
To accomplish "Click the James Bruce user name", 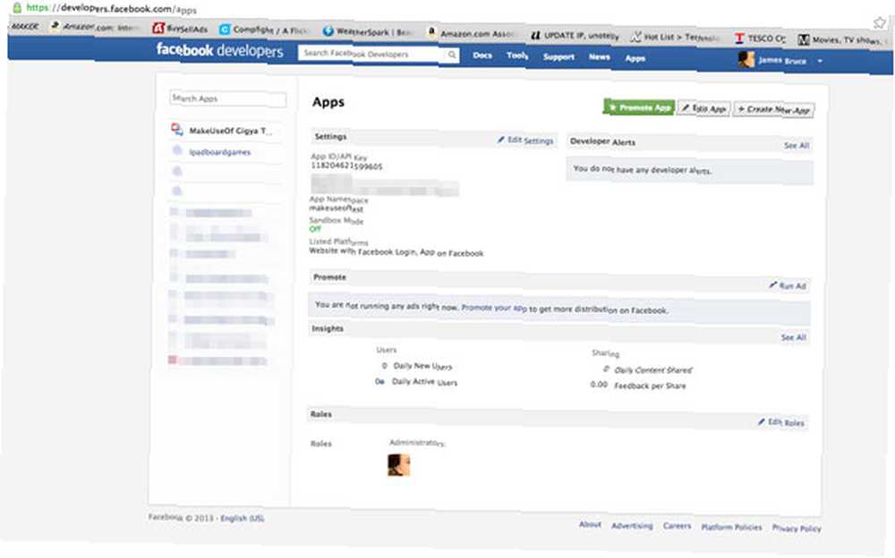I will [x=782, y=61].
